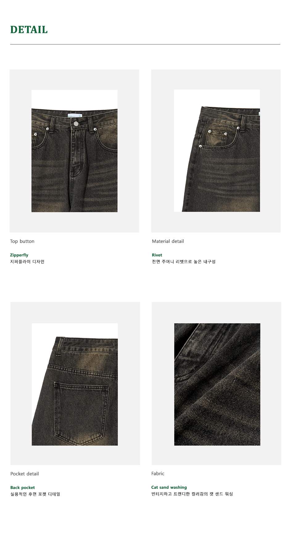Click the Korean description under Rivet
293x537 pixels.
184,262
